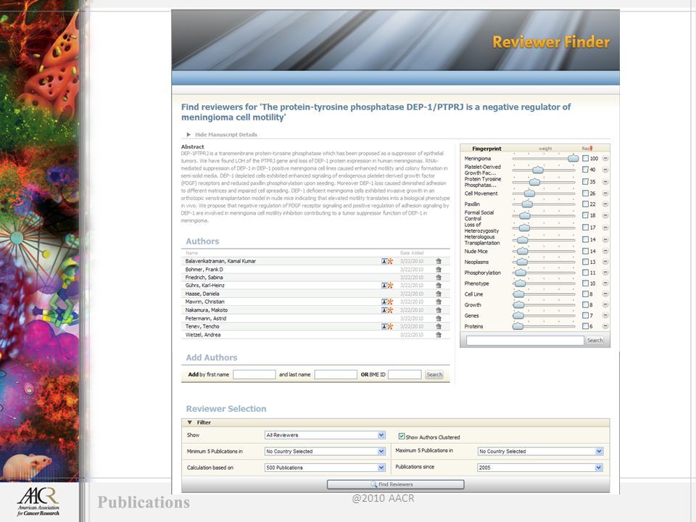Toggle Hide Manuscript Details expander
696x522 pixels.
(x=188, y=135)
